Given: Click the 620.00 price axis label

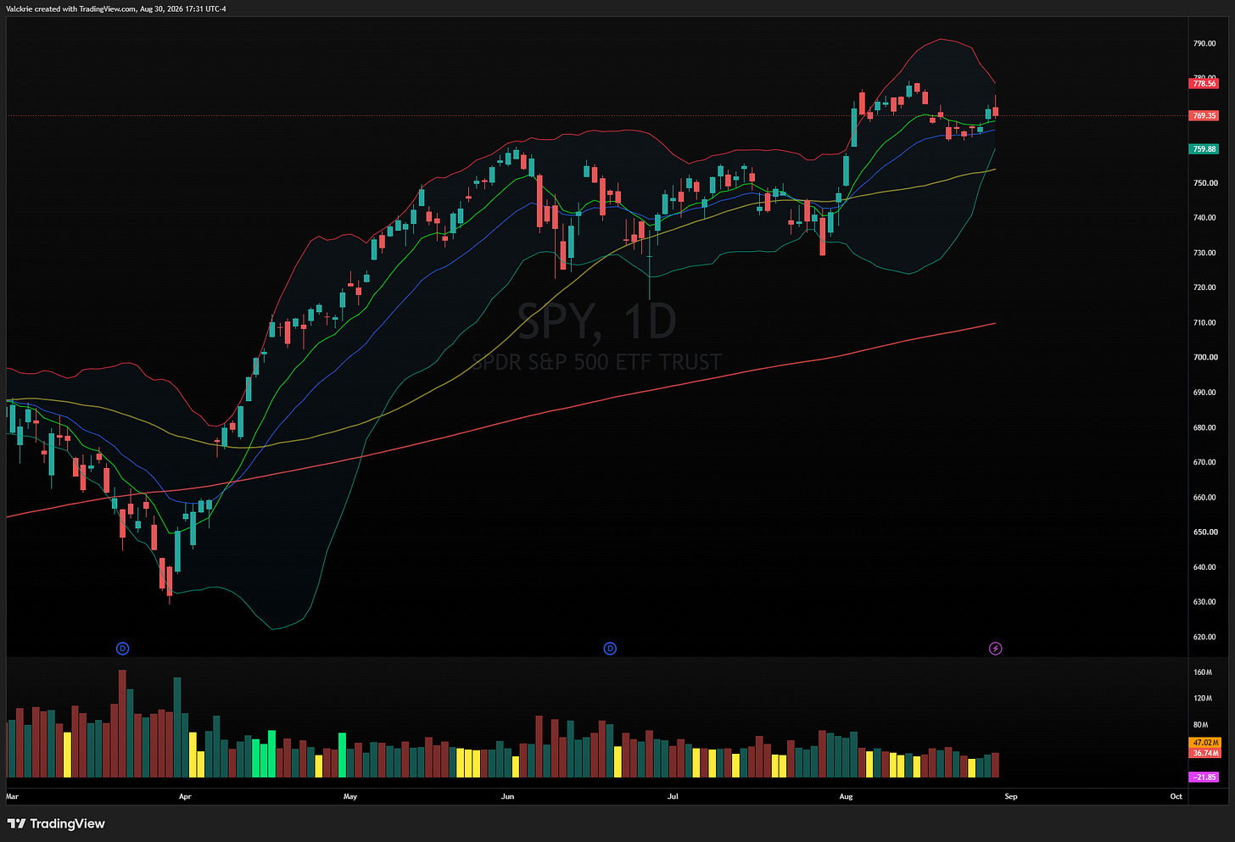Looking at the screenshot, I should click(x=1205, y=637).
